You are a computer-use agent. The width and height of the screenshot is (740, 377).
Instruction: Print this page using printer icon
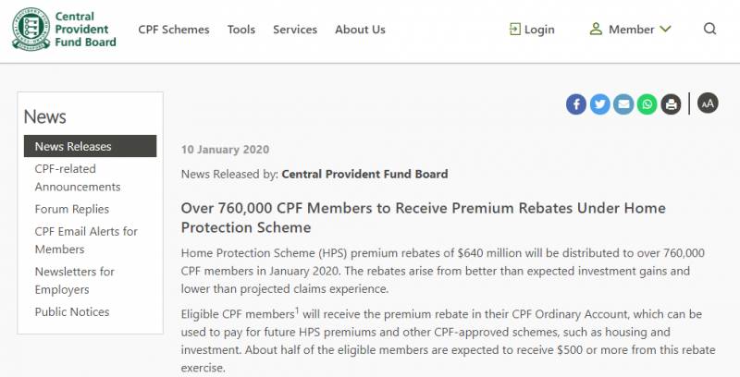(x=671, y=103)
